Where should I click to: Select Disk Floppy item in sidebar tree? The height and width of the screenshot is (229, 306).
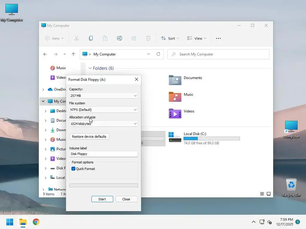(x=58, y=168)
